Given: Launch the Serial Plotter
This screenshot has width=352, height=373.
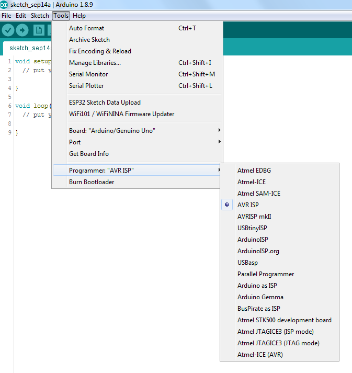Looking at the screenshot, I should [138, 86].
